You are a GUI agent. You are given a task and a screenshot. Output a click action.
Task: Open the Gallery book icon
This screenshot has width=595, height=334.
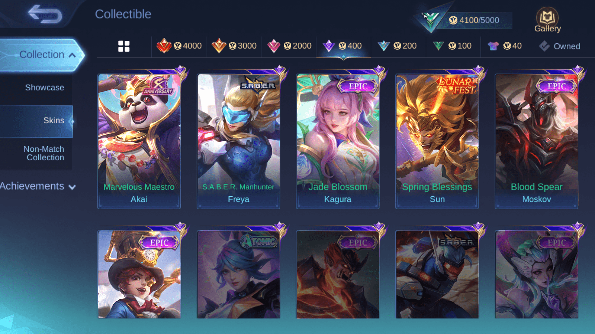pos(547,20)
